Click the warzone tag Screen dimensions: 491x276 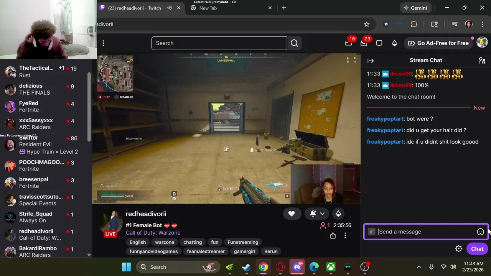pyautogui.click(x=165, y=242)
